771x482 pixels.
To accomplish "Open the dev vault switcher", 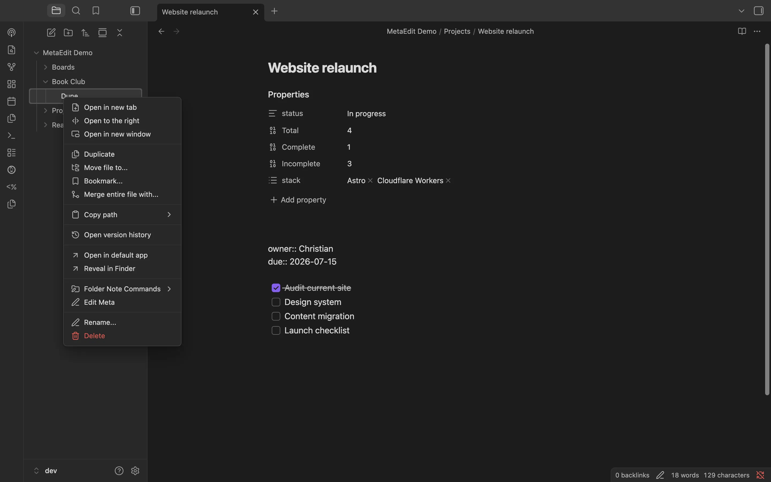I will point(45,471).
